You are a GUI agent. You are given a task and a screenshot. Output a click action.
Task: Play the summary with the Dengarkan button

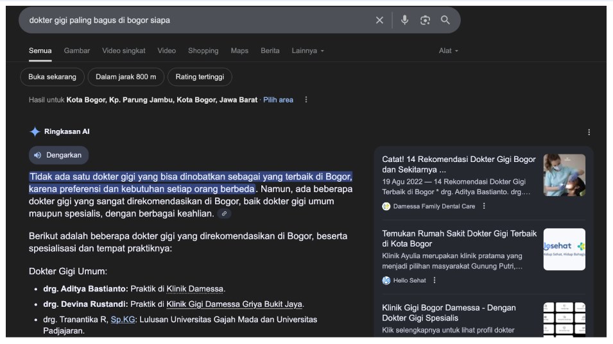pyautogui.click(x=58, y=155)
